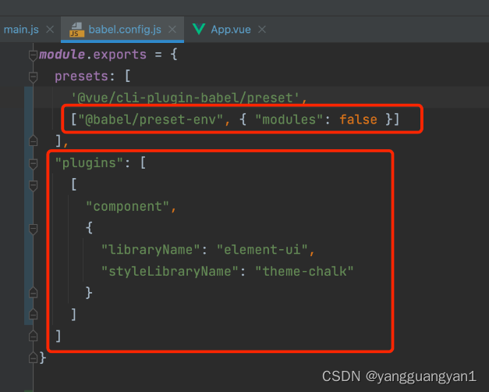Image resolution: width=489 pixels, height=392 pixels.
Task: Click the "modules" key
Action: [289, 119]
